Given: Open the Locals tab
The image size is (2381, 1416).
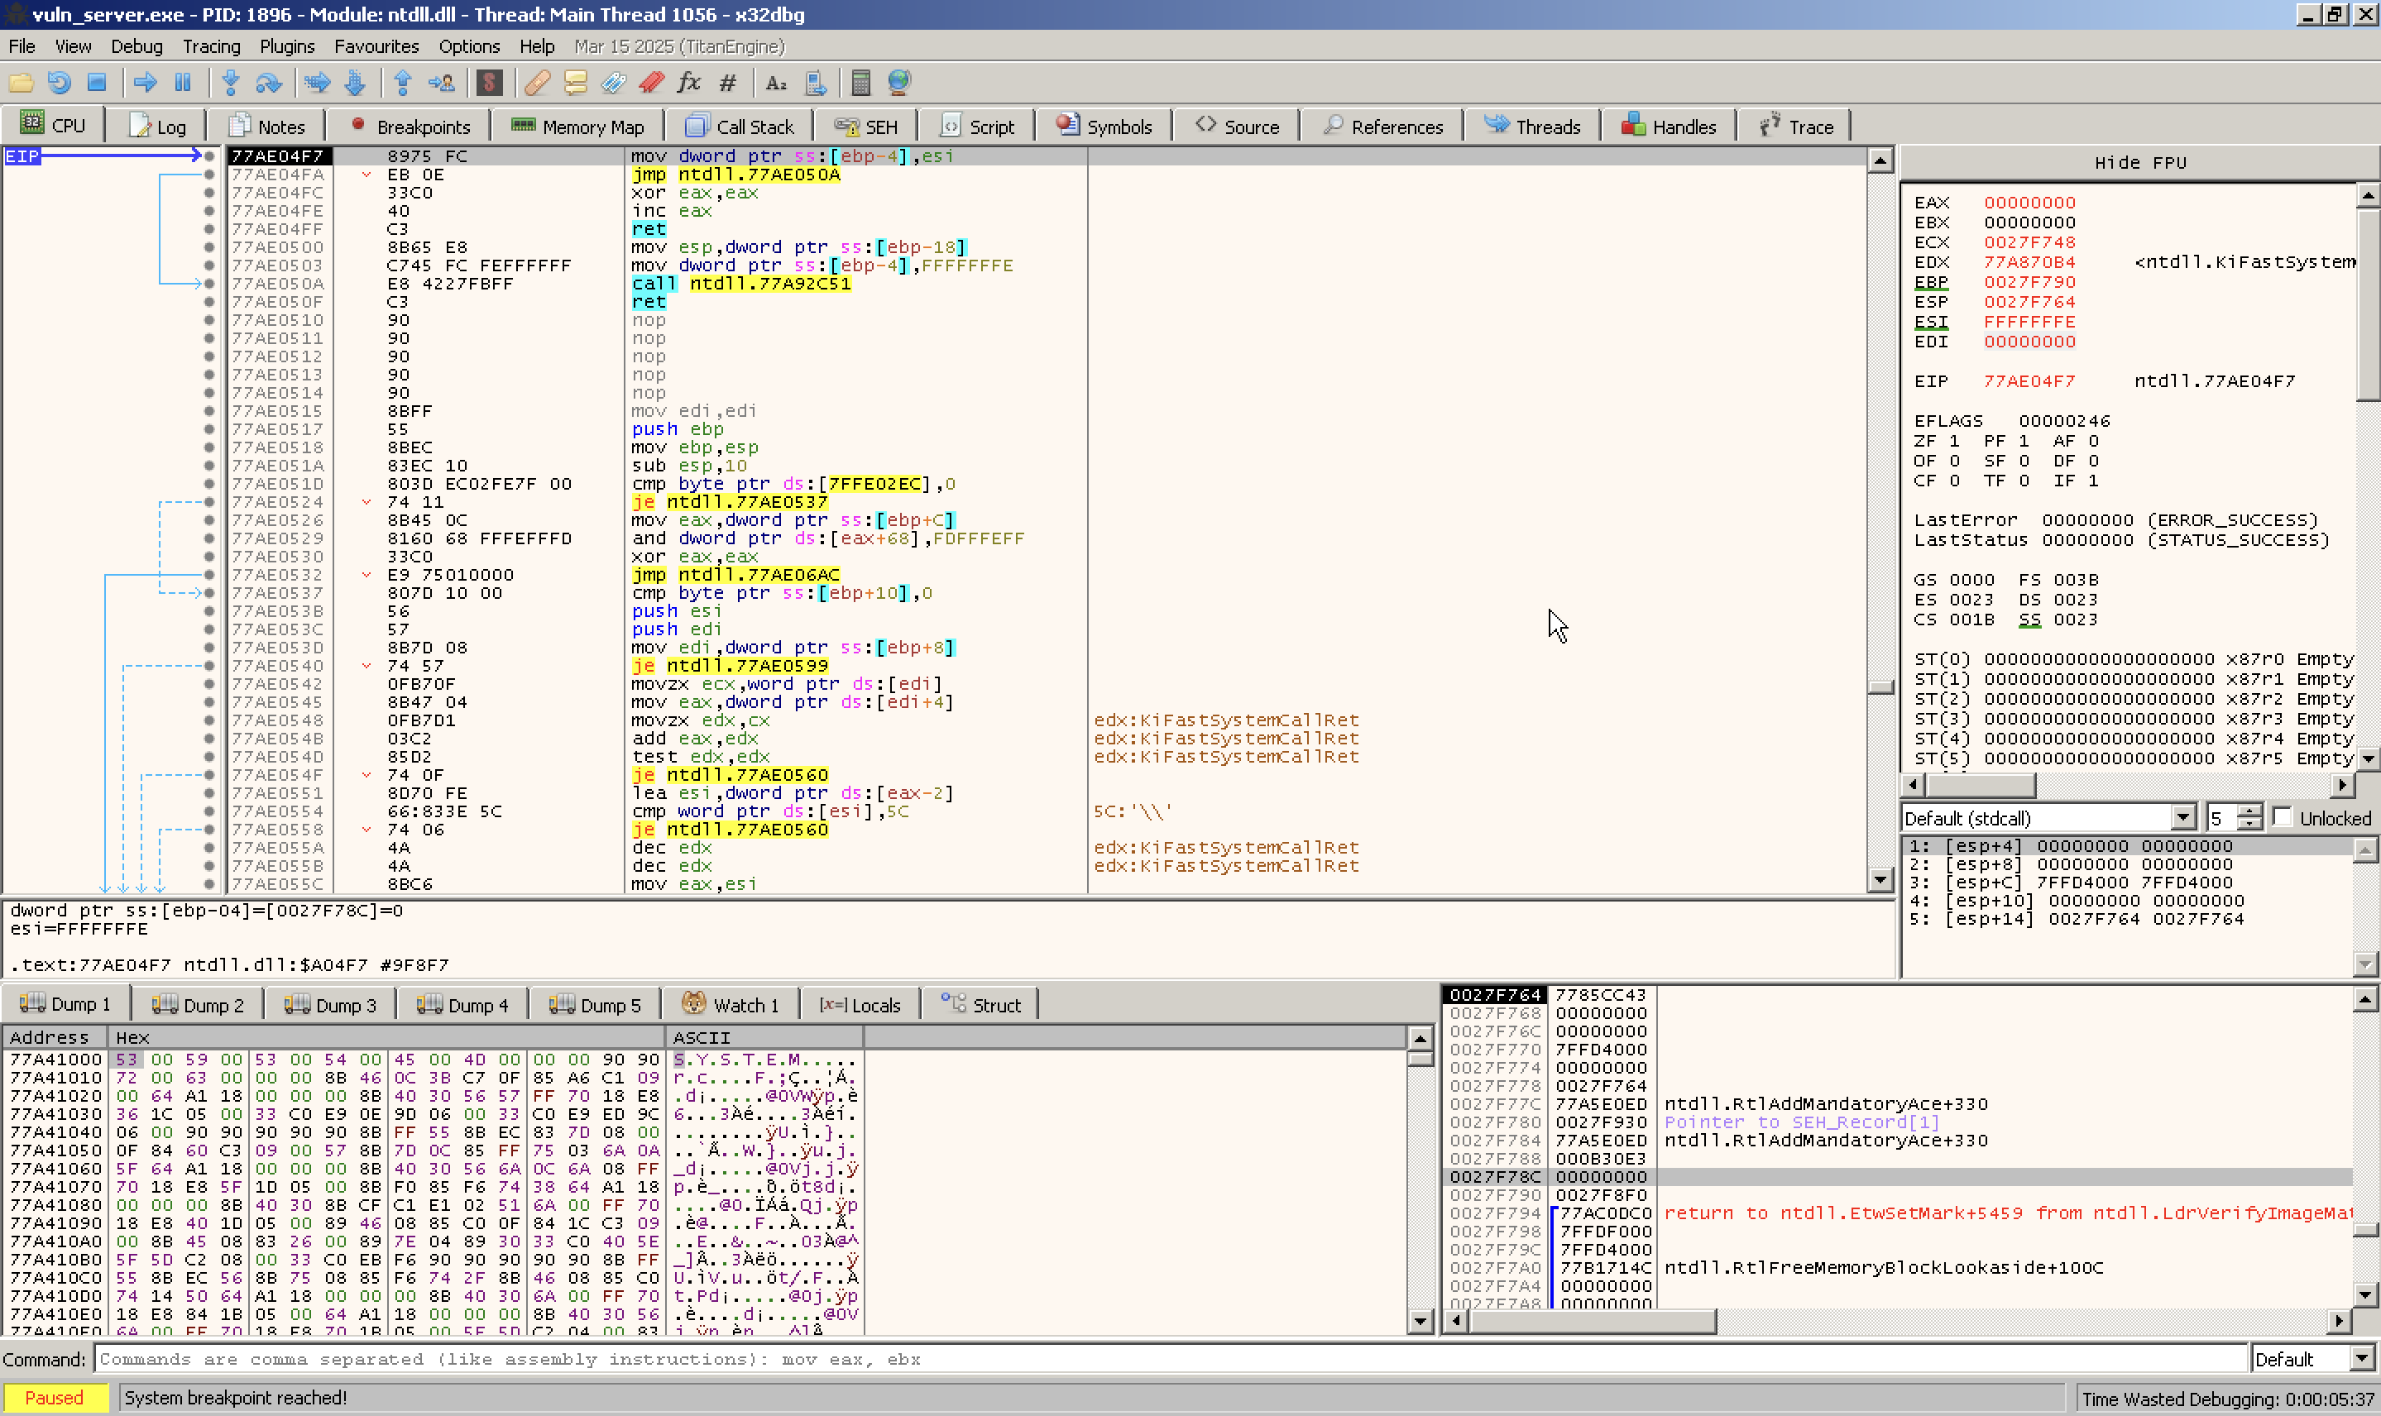Looking at the screenshot, I should point(860,1005).
